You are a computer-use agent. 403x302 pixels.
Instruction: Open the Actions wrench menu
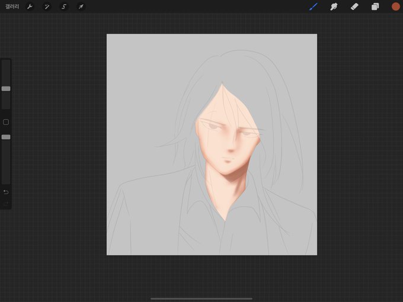pos(30,7)
